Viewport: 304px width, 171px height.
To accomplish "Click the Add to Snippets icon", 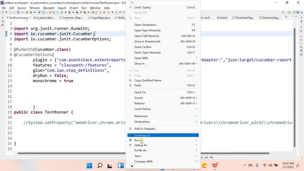I will tap(130, 129).
